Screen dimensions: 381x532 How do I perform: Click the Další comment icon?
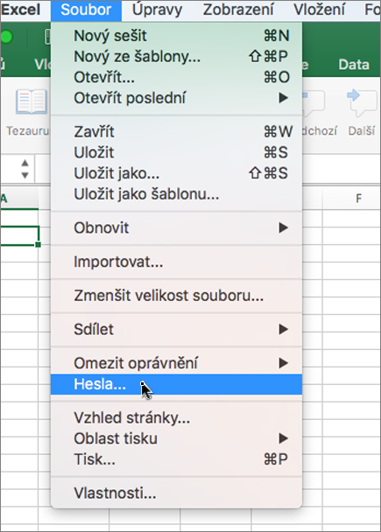pyautogui.click(x=362, y=101)
